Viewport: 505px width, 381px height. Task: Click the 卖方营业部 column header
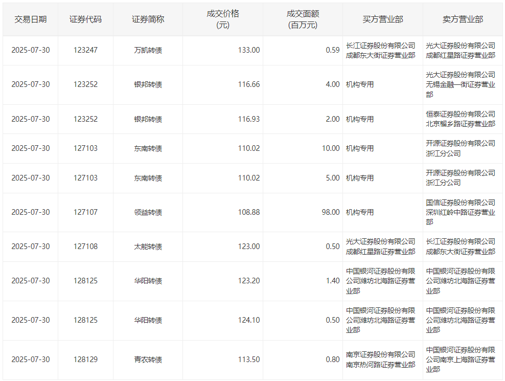pos(463,19)
